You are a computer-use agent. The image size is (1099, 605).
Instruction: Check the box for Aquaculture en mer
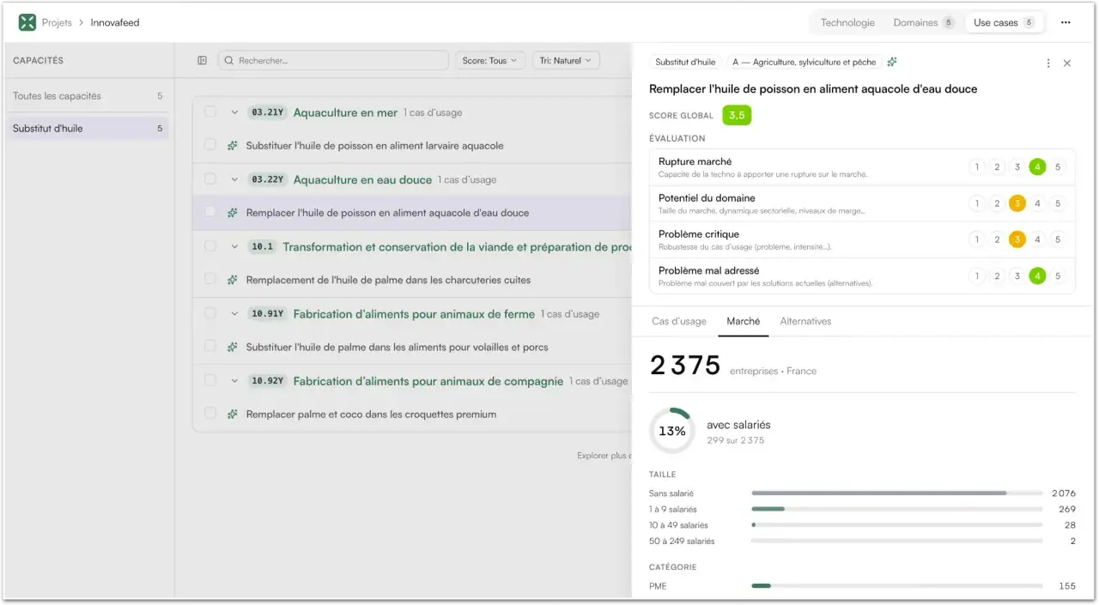[210, 112]
